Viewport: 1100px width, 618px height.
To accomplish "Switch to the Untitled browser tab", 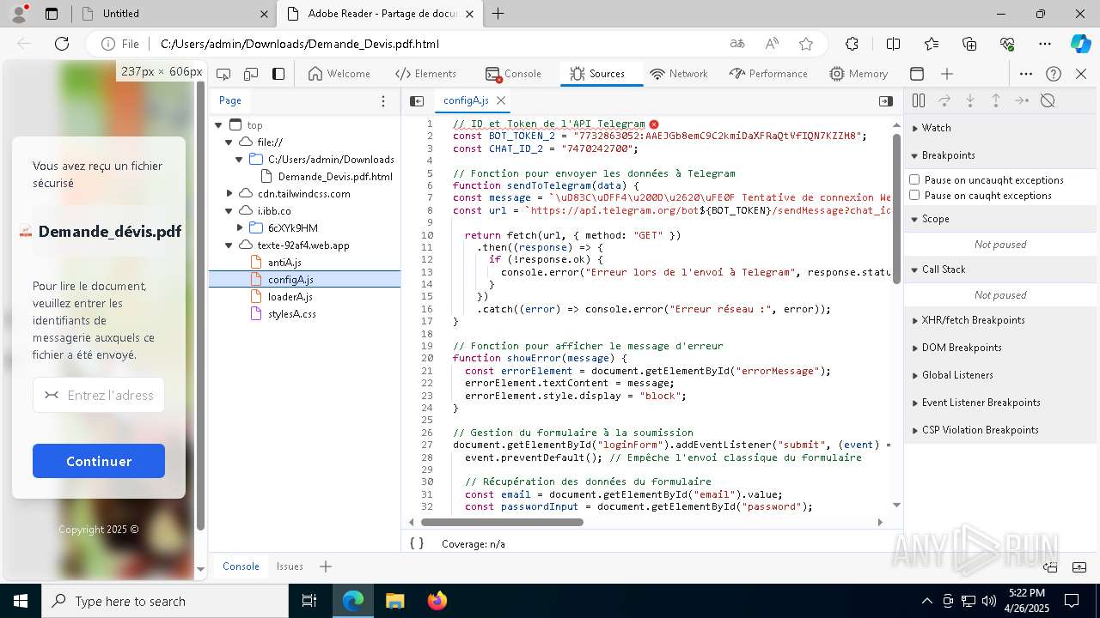I will pyautogui.click(x=172, y=14).
